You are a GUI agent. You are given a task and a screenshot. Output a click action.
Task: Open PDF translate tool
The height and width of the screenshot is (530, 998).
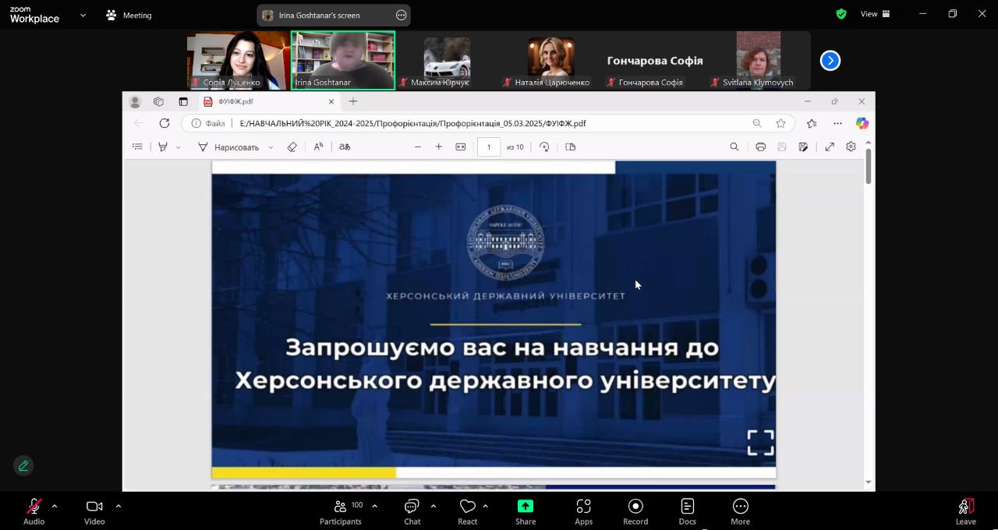(x=345, y=147)
